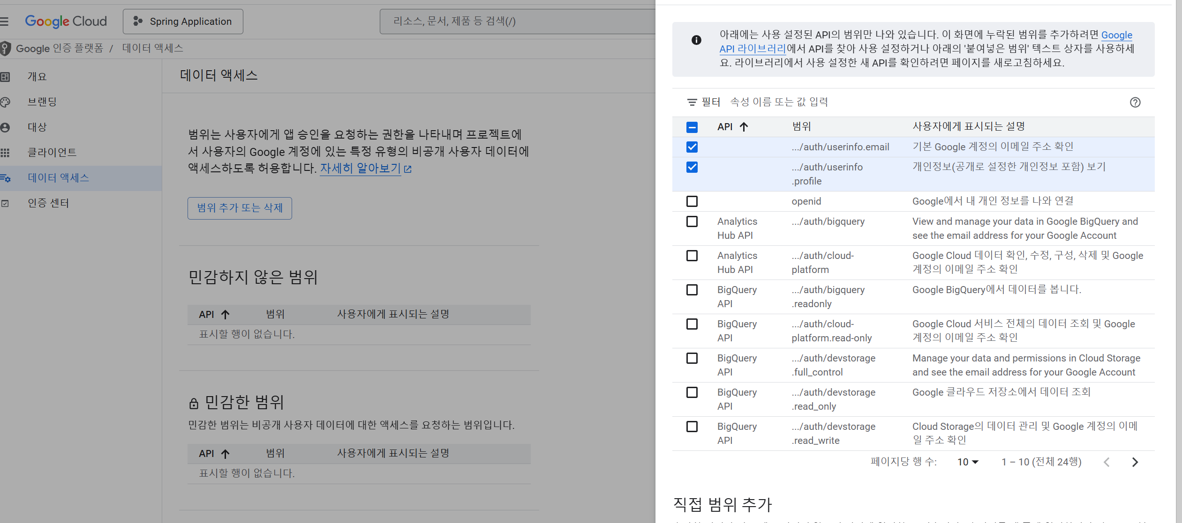Click the Google Cloud logo
1182x523 pixels.
(x=66, y=21)
